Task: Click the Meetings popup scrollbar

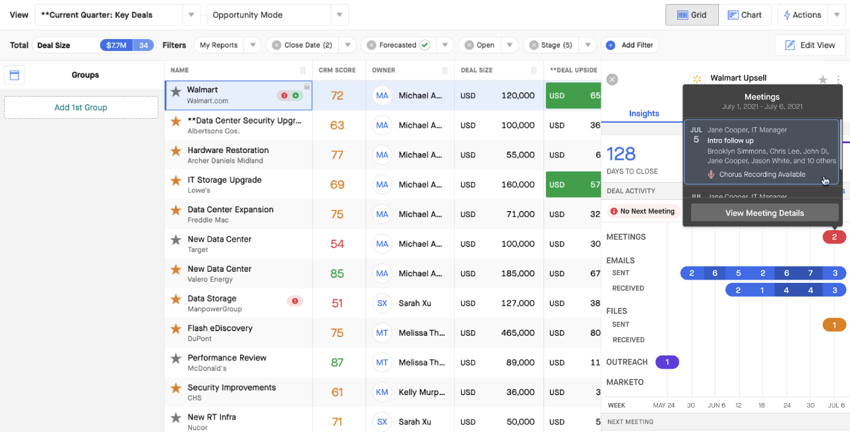Action: tap(841, 145)
